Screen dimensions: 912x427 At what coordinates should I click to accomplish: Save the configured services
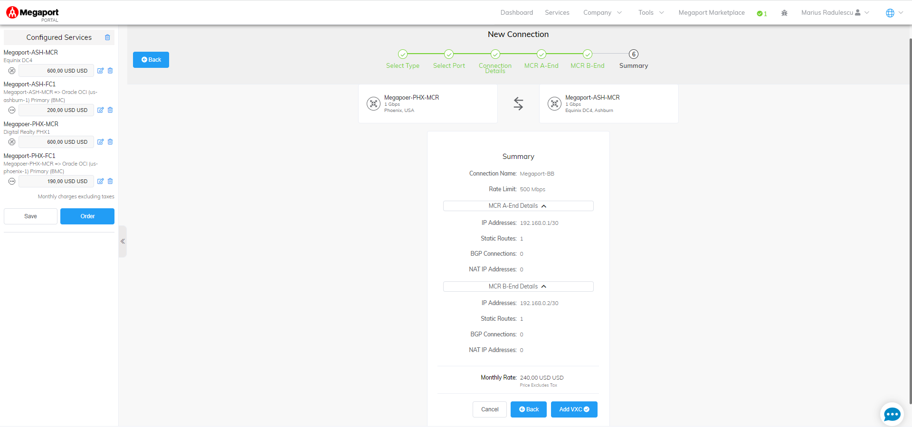tap(30, 216)
